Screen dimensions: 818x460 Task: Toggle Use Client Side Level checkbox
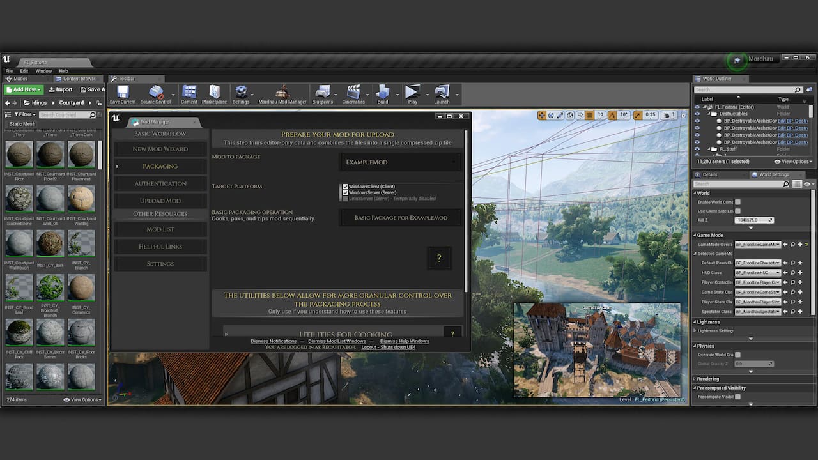point(737,211)
